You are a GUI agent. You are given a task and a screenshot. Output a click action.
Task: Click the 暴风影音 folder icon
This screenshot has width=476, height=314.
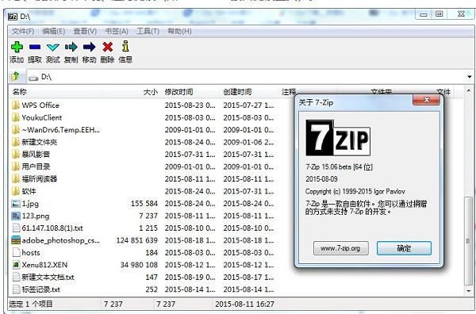pyautogui.click(x=16, y=154)
